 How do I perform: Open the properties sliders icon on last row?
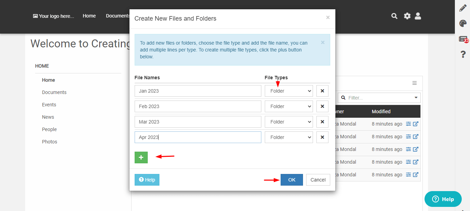(408, 174)
